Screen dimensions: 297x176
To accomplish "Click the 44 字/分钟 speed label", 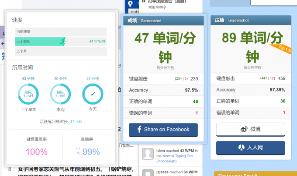I will (x=97, y=42).
